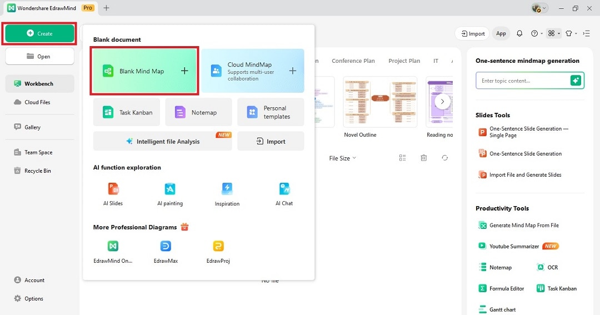The width and height of the screenshot is (600, 315).
Task: Click the Open button in sidebar
Action: tap(39, 56)
